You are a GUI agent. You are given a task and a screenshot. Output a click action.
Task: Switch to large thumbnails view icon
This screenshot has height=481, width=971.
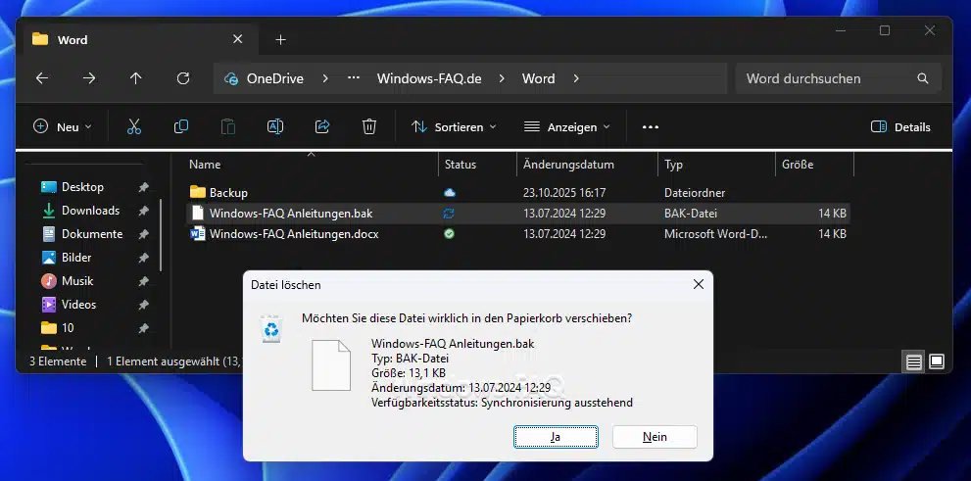pyautogui.click(x=936, y=361)
